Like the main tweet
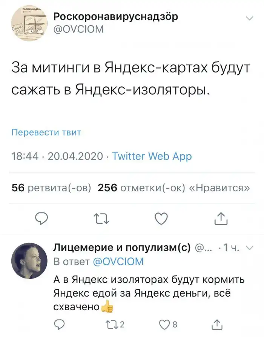 pos(161,218)
